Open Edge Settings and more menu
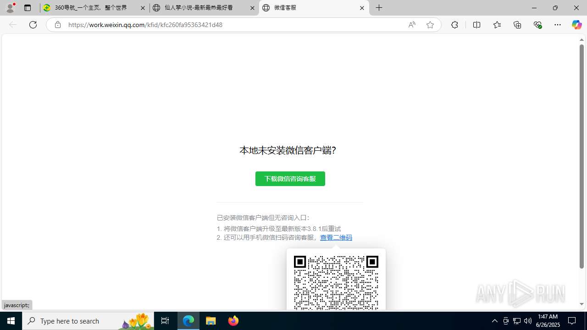The image size is (587, 330). pyautogui.click(x=558, y=25)
